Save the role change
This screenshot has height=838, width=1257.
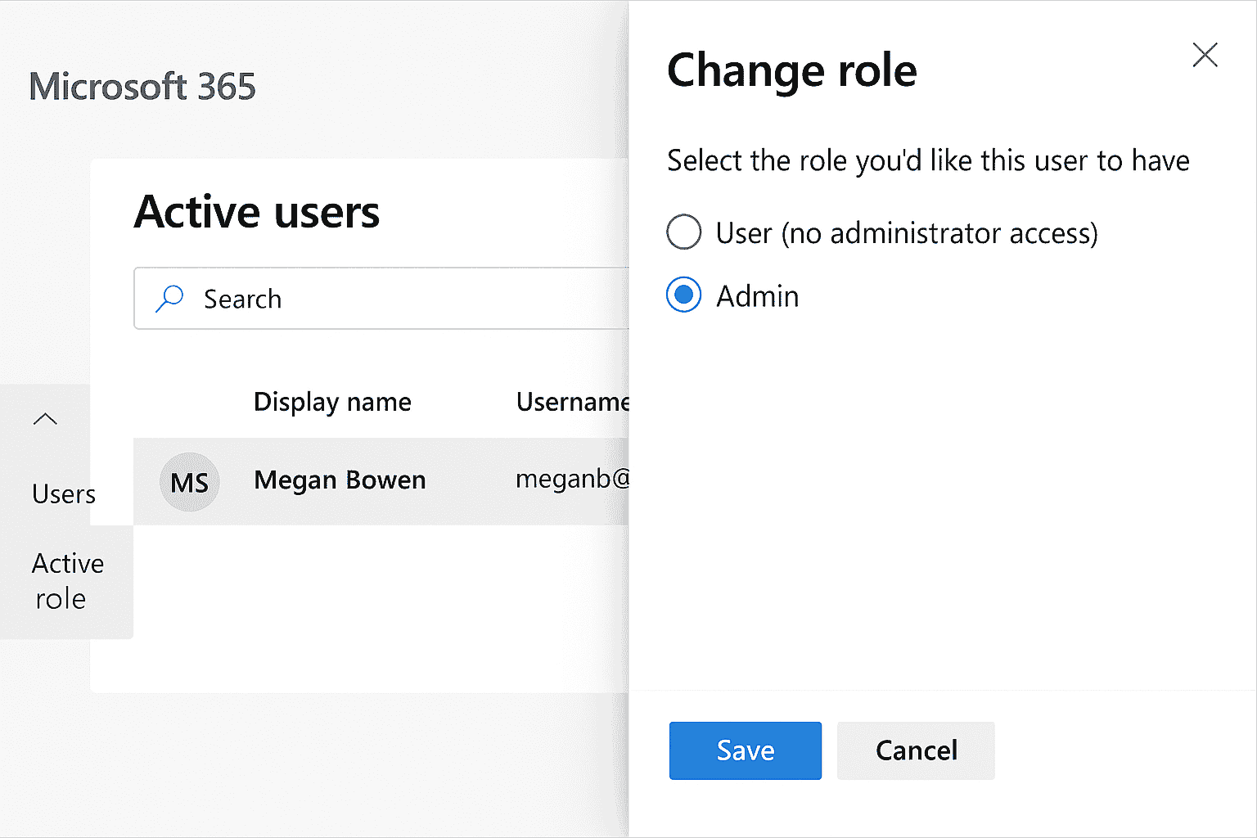[x=745, y=750]
